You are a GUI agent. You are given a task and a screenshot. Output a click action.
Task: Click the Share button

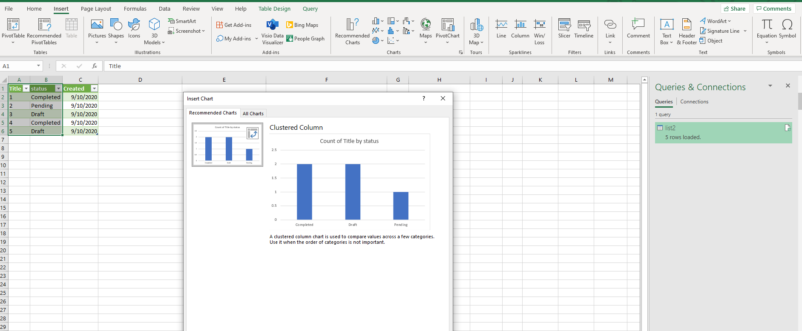click(735, 9)
